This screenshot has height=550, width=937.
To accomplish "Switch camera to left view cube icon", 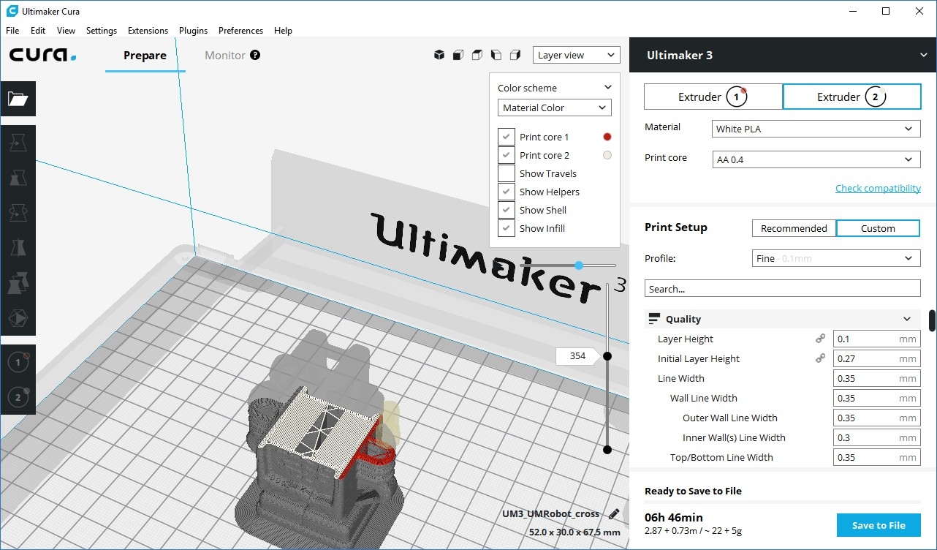I will click(496, 55).
